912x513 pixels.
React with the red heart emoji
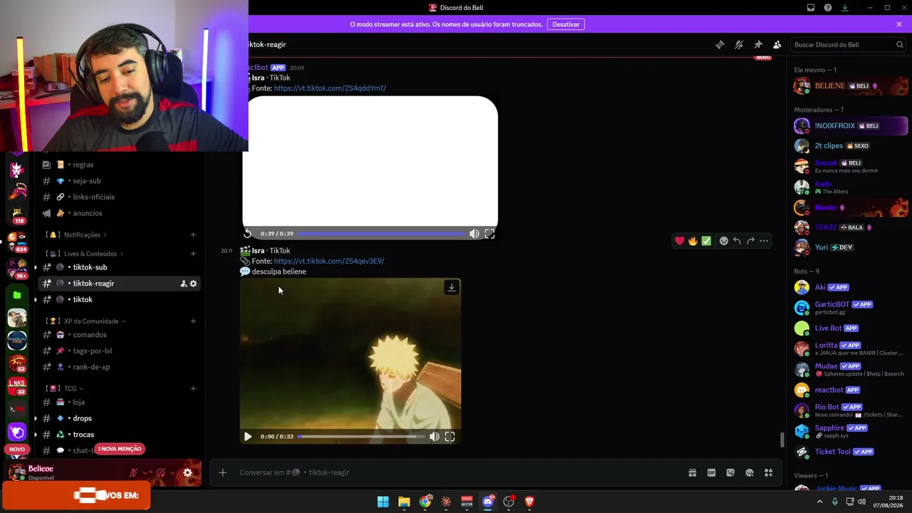click(680, 241)
